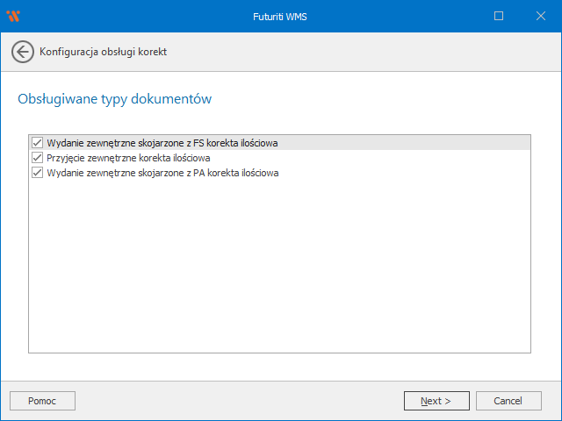Click the Konfiguracja obsługi korekt header label
562x421 pixels.
click(x=103, y=52)
